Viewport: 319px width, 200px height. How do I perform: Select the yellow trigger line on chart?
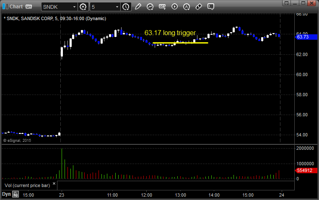click(180, 43)
